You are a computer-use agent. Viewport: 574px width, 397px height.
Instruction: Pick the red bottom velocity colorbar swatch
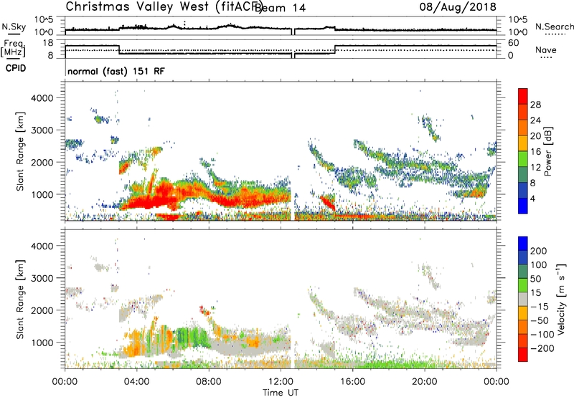tap(523, 355)
